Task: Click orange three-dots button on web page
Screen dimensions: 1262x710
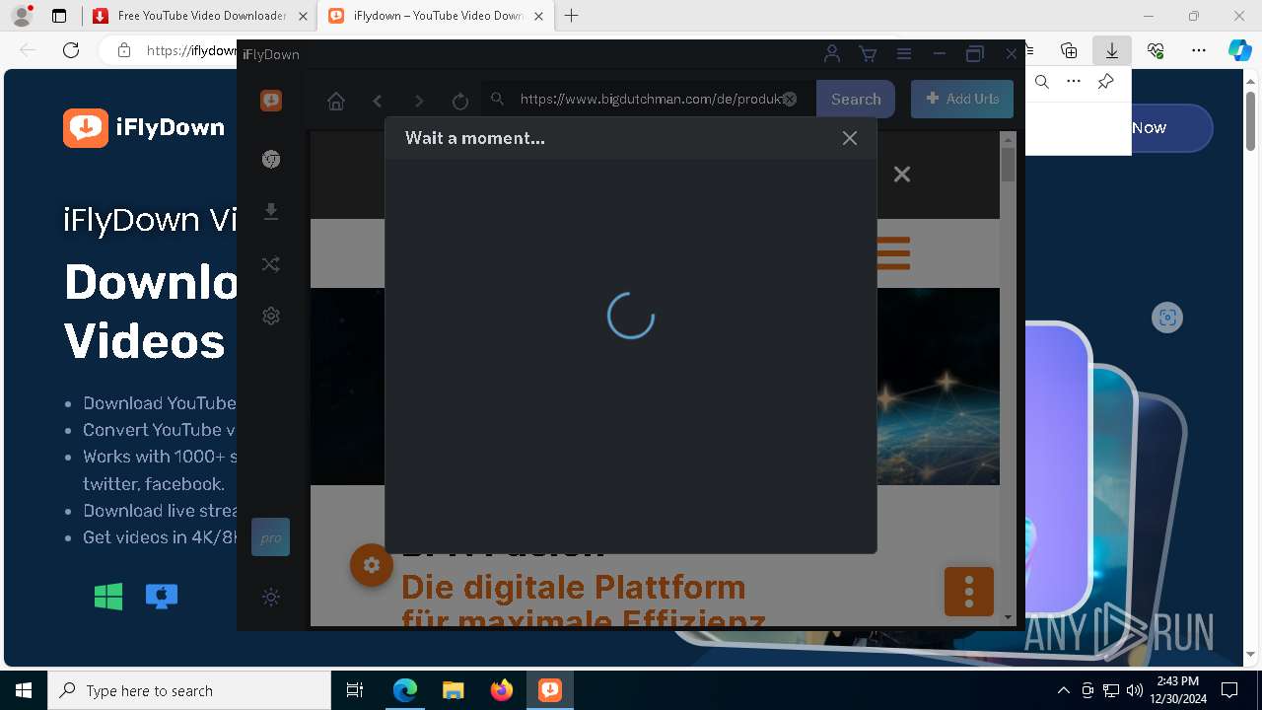Action: click(x=969, y=591)
